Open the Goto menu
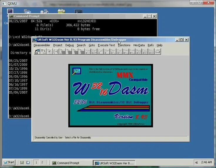Image resolution: width=216 pixels, height=168 pixels. [92, 45]
